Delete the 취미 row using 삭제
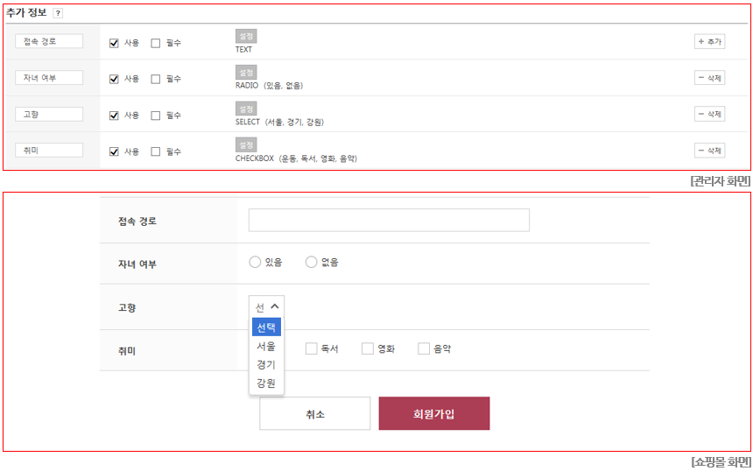753x471 pixels. coord(709,151)
